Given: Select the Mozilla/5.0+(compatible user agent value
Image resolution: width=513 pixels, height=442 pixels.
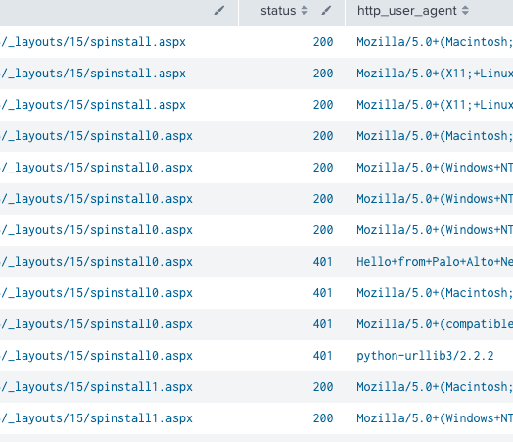Looking at the screenshot, I should [435, 324].
